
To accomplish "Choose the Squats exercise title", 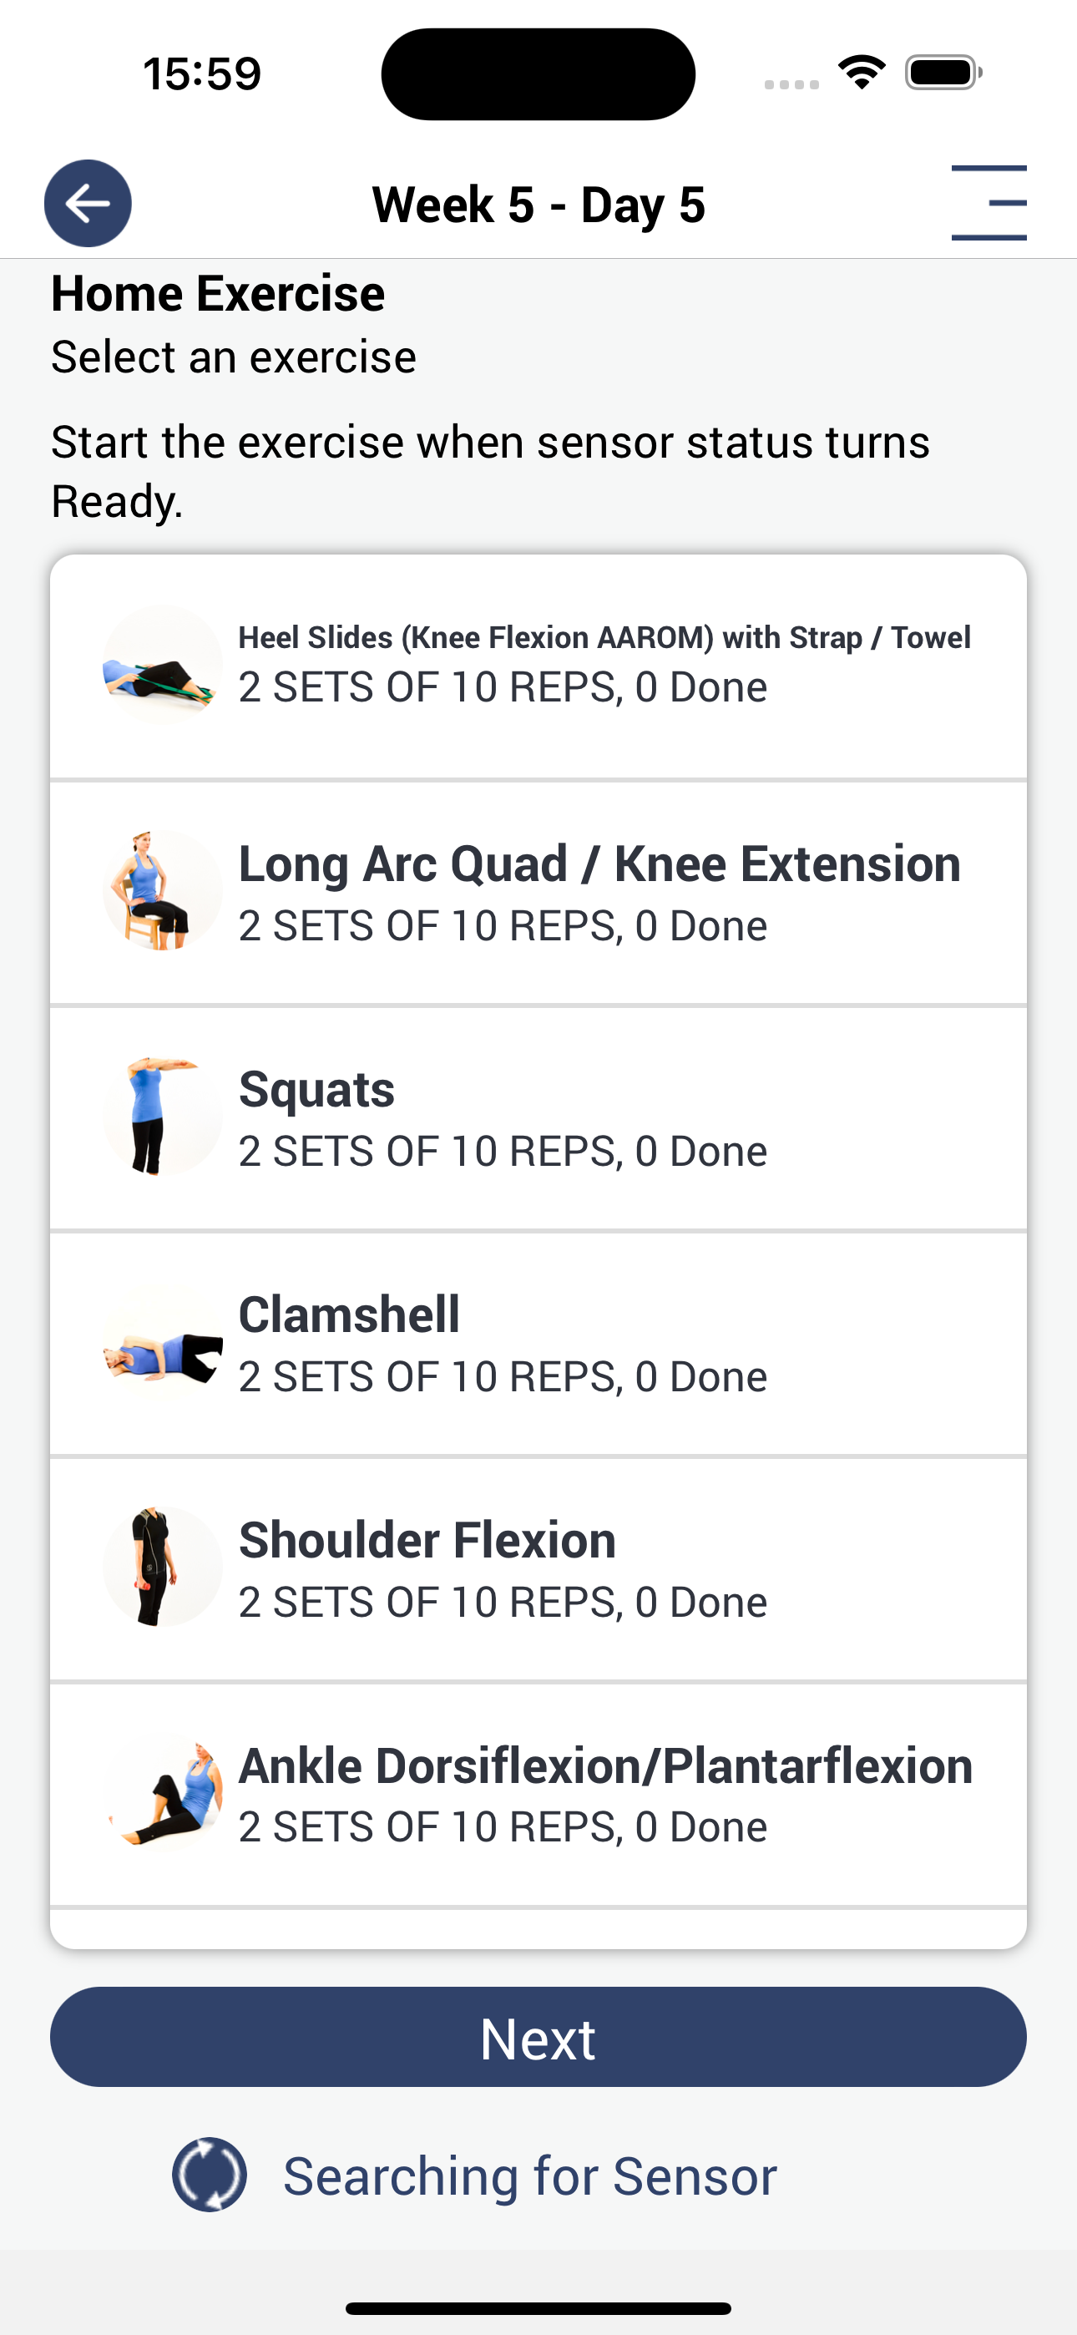I will tap(316, 1090).
